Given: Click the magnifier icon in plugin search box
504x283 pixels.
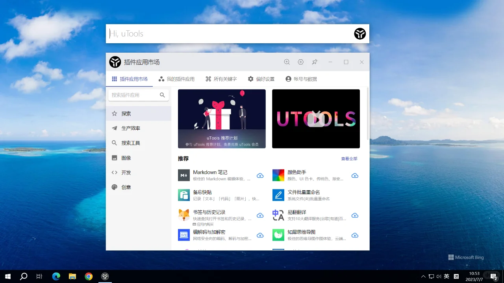Looking at the screenshot, I should coord(162,95).
